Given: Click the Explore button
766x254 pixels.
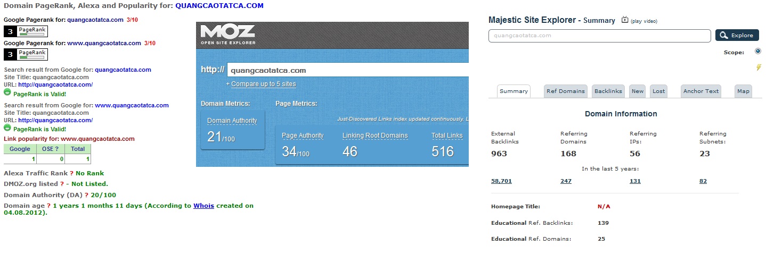Looking at the screenshot, I should 737,36.
